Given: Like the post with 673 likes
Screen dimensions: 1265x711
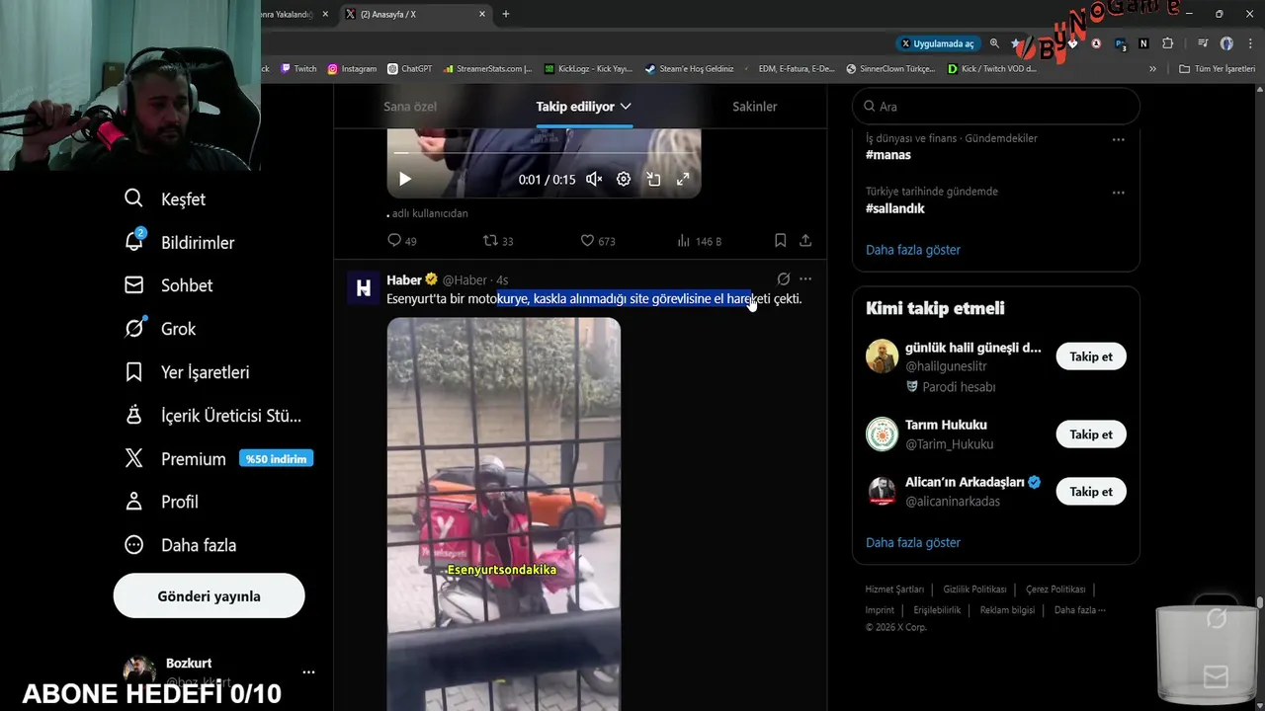Looking at the screenshot, I should click(598, 241).
